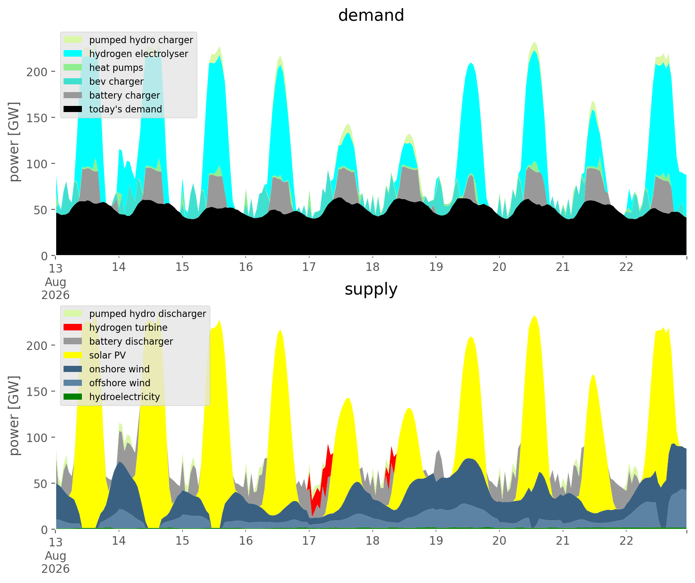Viewport: 695px width, 583px height.
Task: Click the offshore wind legend color swatch
Action: pos(73,383)
